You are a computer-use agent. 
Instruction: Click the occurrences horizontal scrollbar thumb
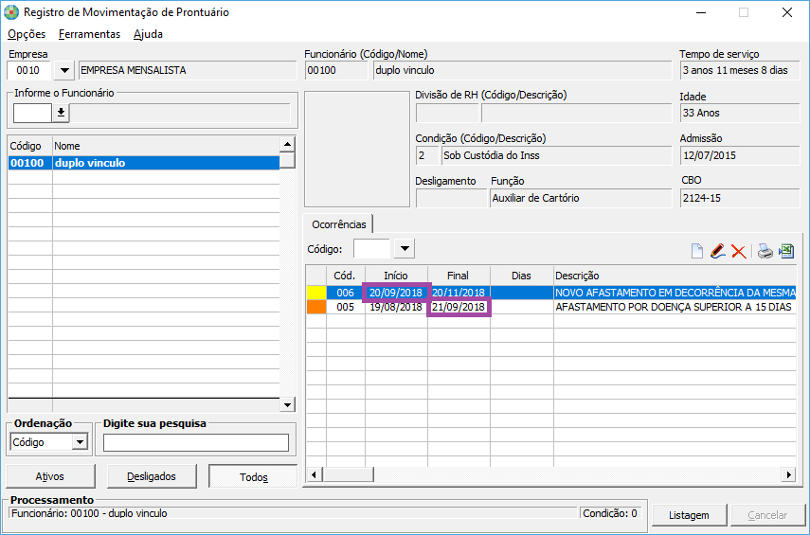click(x=349, y=474)
